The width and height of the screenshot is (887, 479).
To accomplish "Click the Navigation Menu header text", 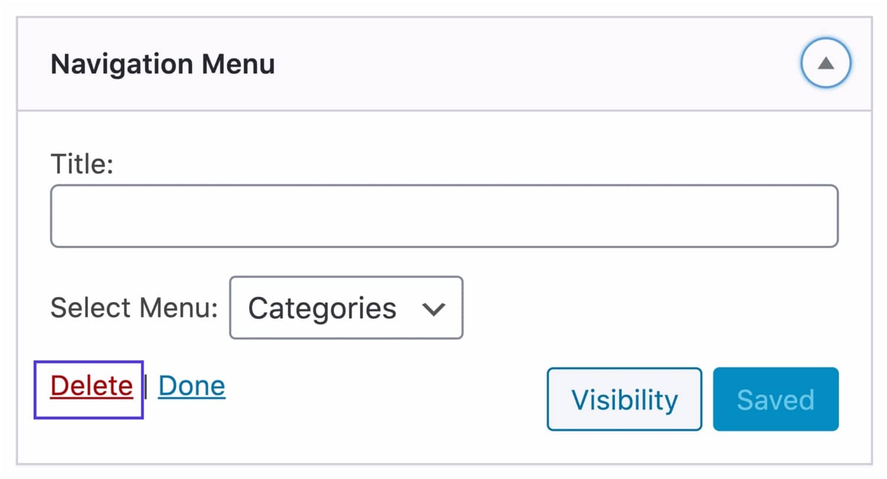I will coord(163,63).
